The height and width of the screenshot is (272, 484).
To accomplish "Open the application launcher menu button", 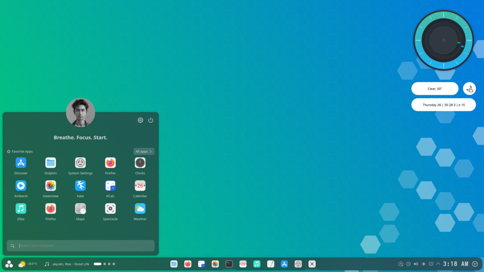I will pyautogui.click(x=9, y=264).
